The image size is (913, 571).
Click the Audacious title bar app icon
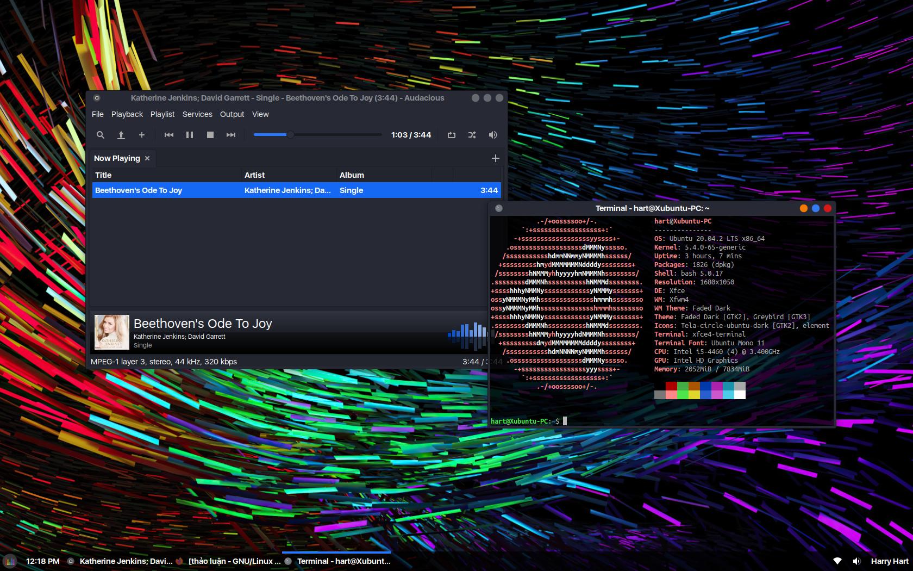(97, 98)
